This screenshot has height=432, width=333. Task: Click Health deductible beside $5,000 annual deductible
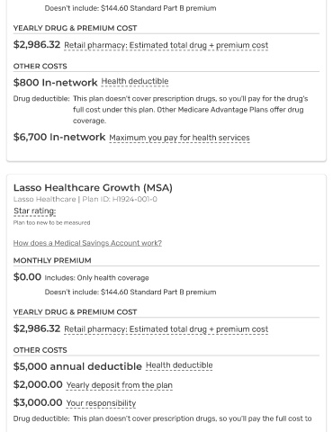pyautogui.click(x=179, y=365)
